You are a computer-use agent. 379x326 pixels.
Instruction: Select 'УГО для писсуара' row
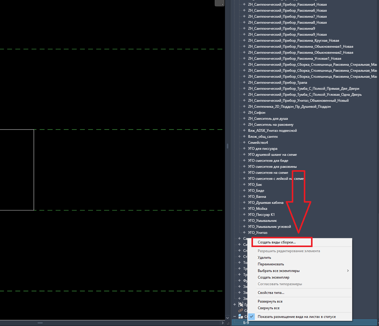pos(262,148)
